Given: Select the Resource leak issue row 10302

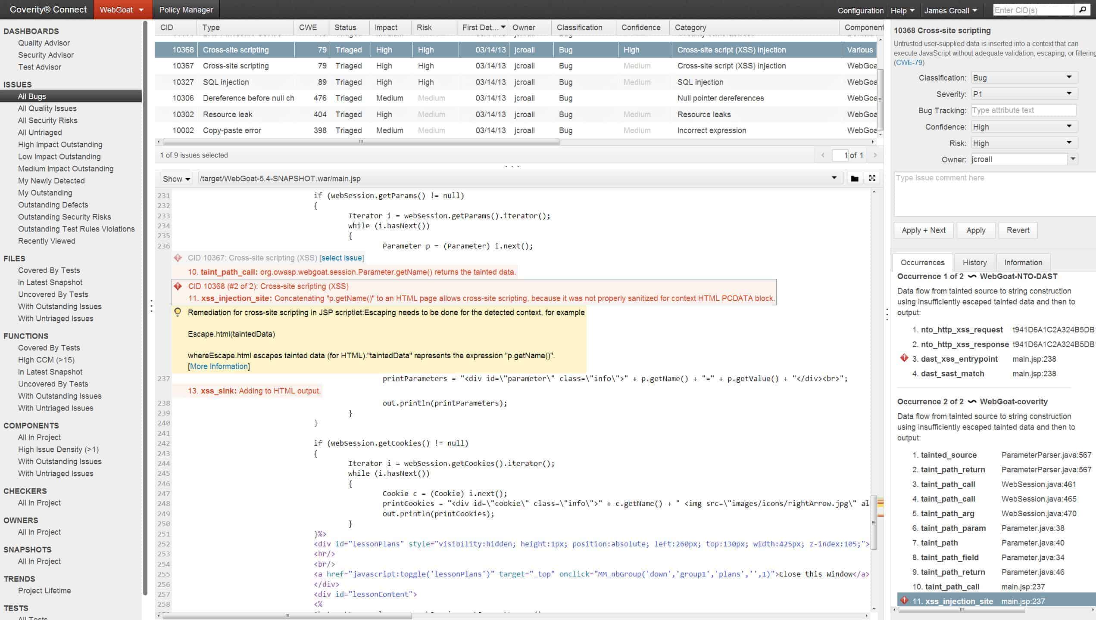Looking at the screenshot, I should (516, 114).
